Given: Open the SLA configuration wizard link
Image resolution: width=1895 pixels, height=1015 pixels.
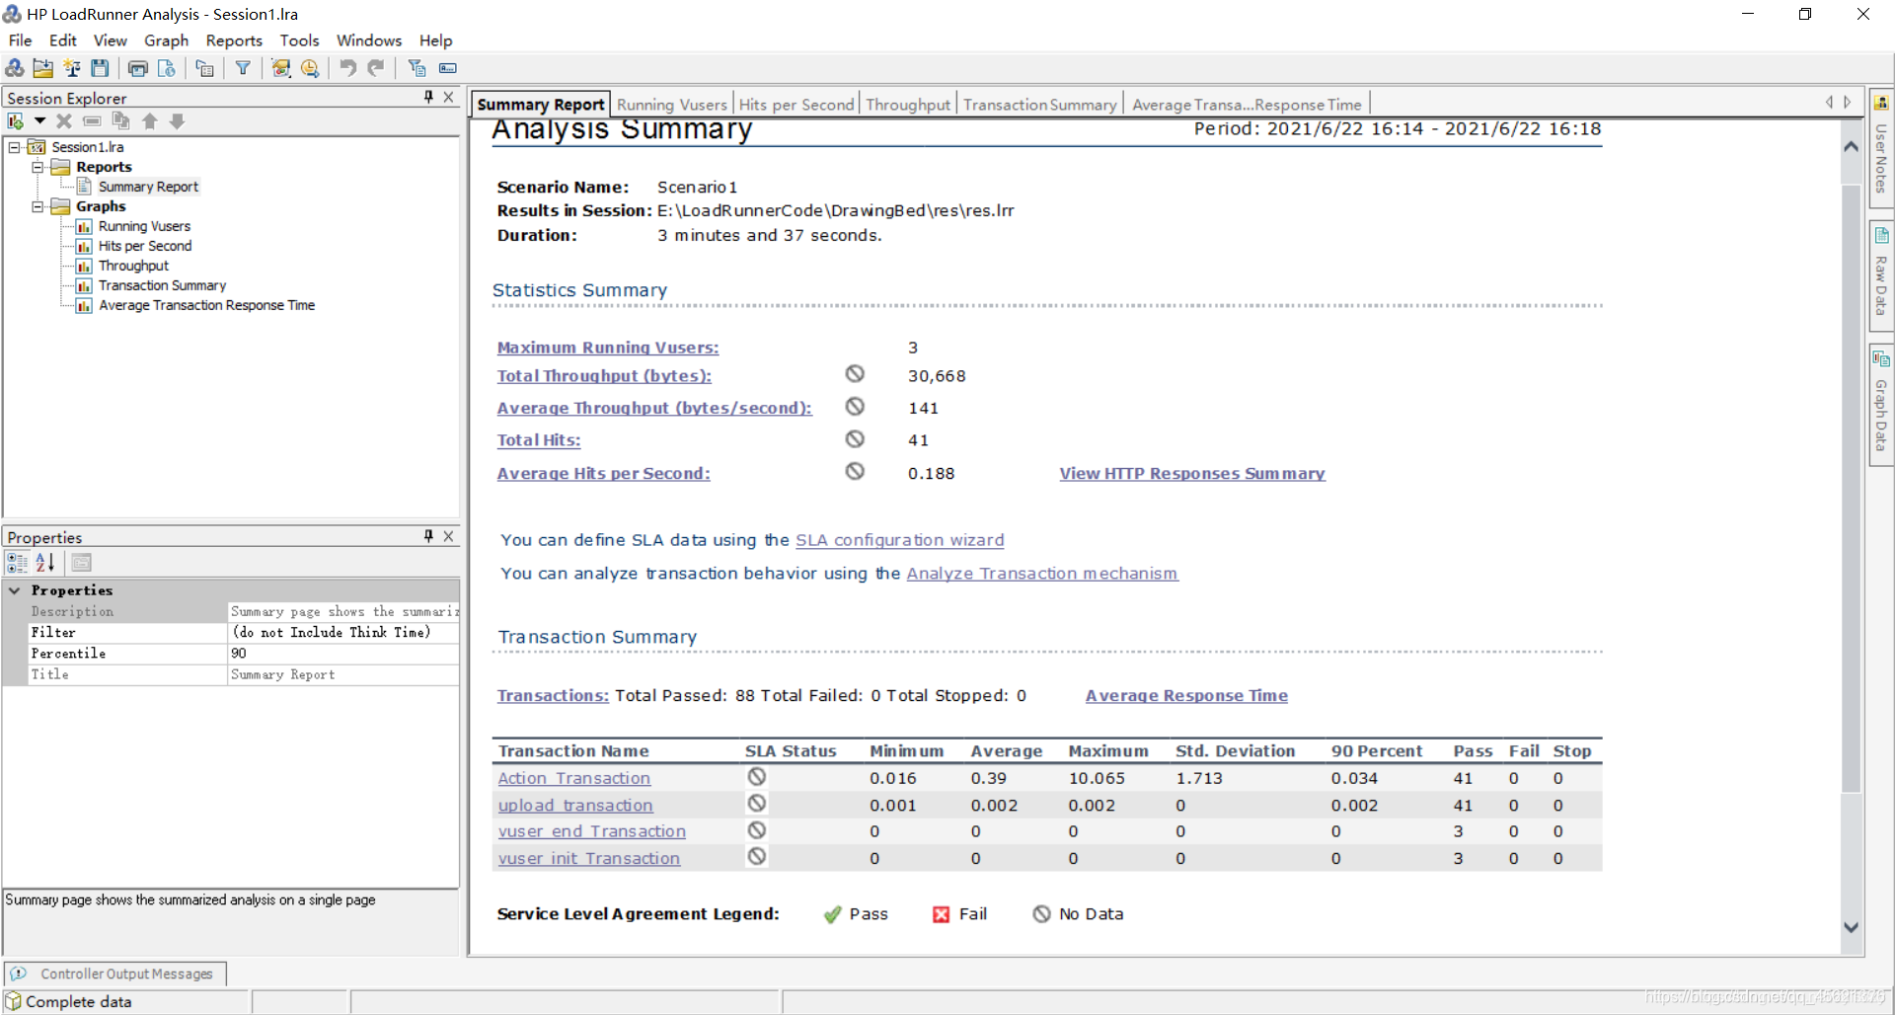Looking at the screenshot, I should (900, 540).
